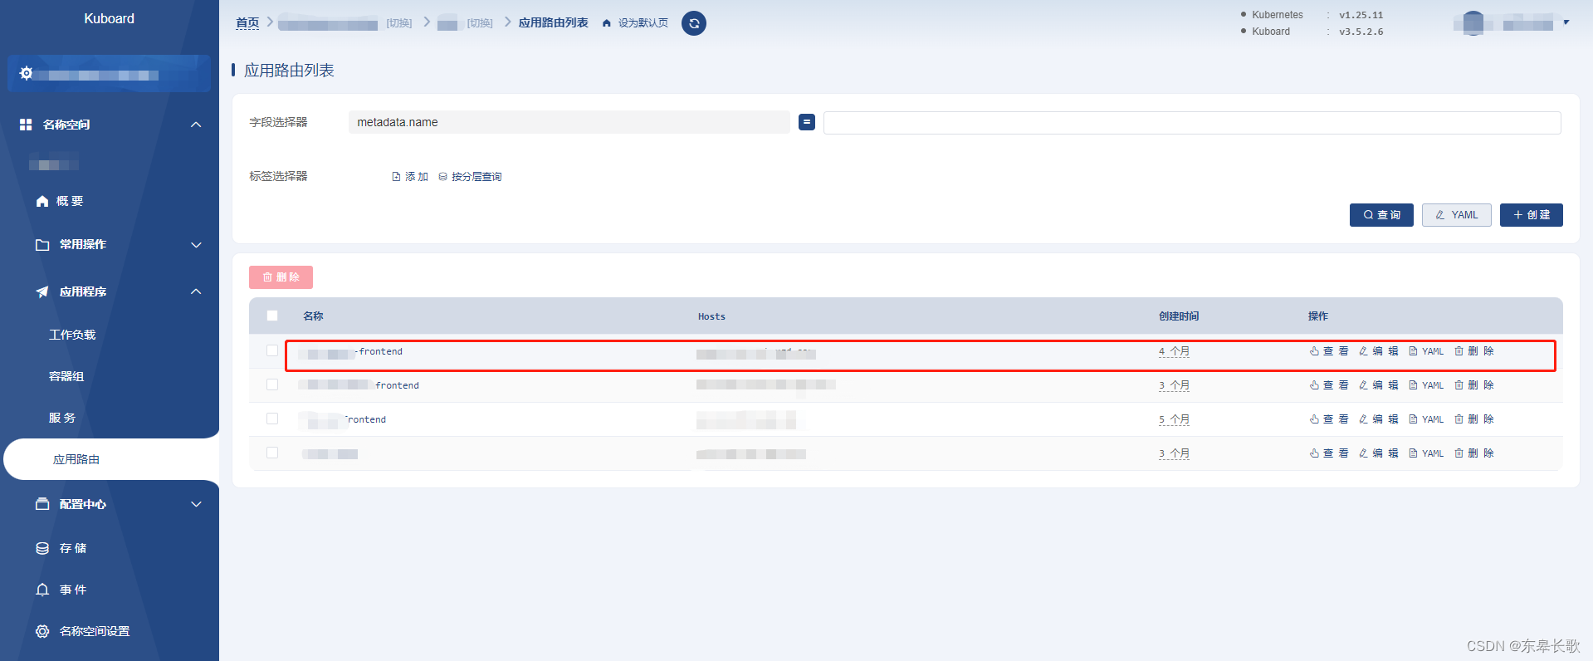The height and width of the screenshot is (661, 1593).
Task: Click YAML on the last table row
Action: pos(1426,453)
